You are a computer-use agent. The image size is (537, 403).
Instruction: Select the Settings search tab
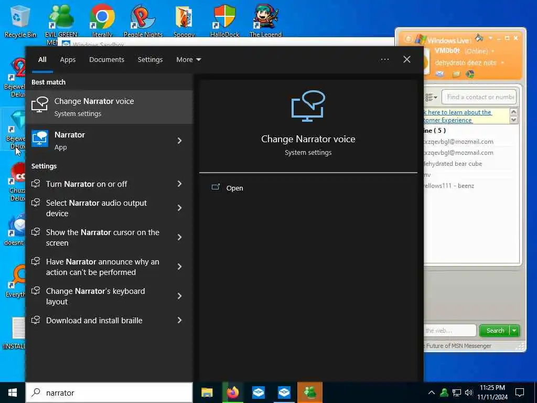tap(150, 60)
